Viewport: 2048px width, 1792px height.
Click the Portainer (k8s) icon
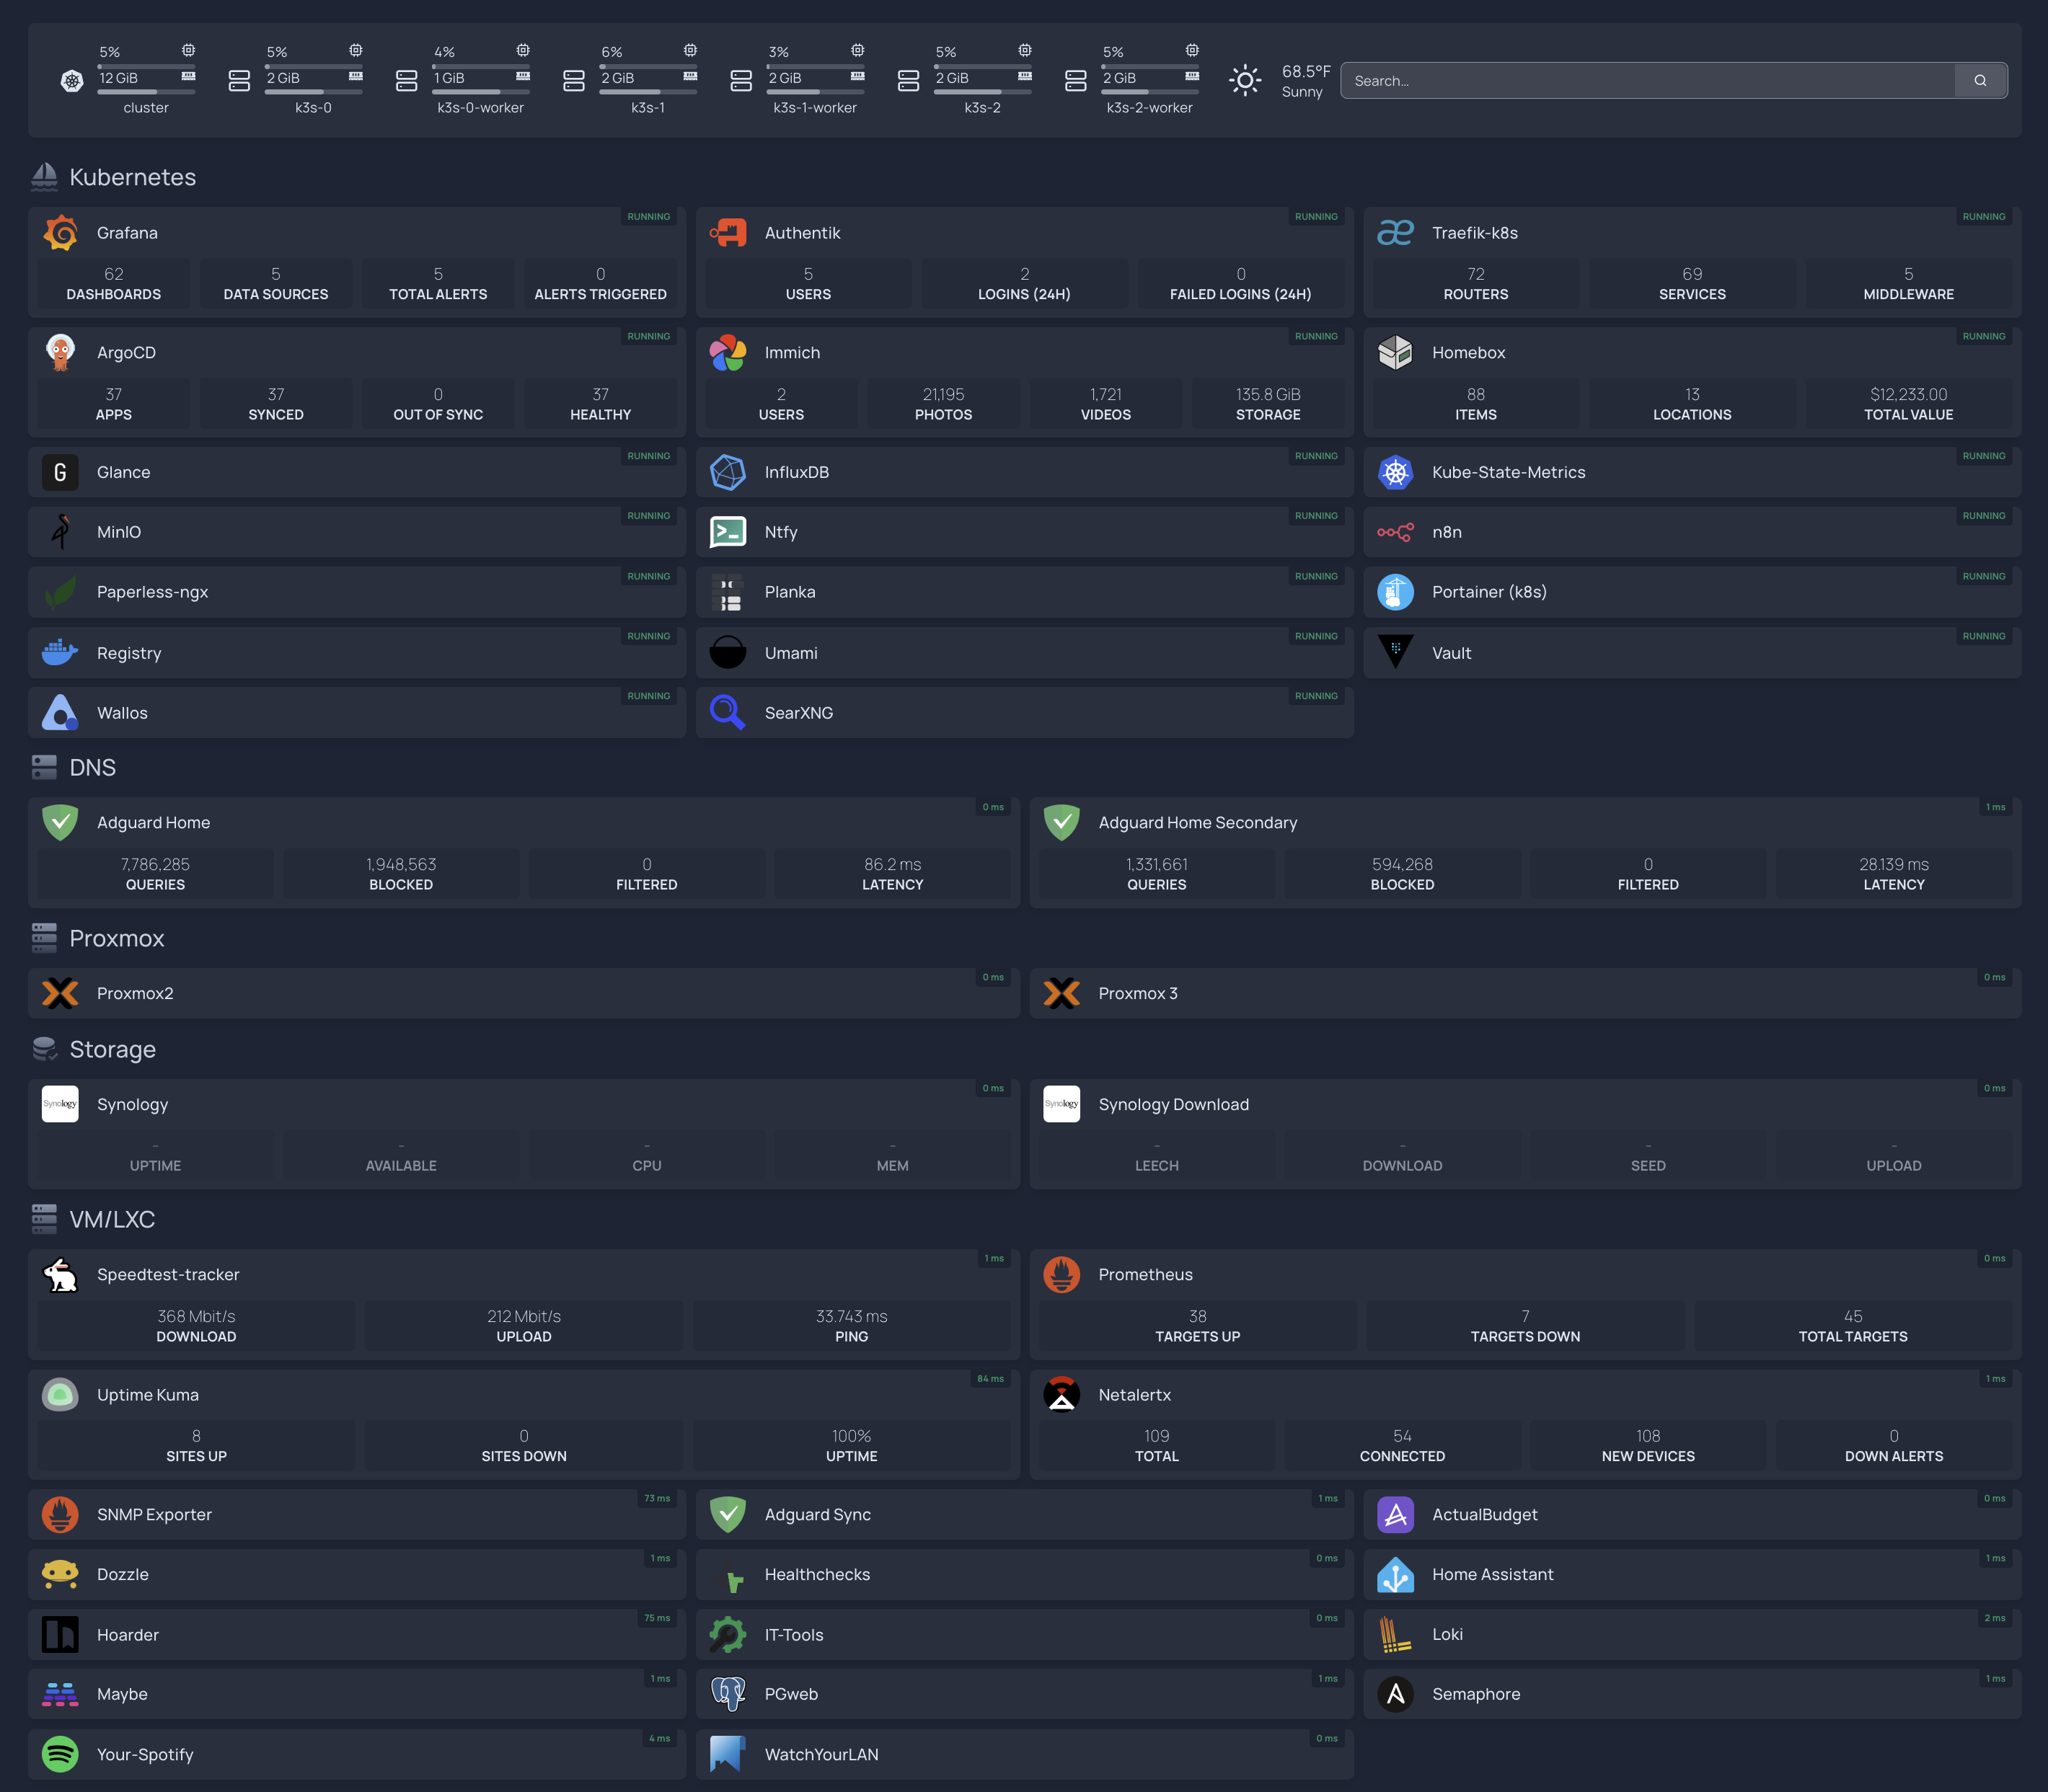point(1395,592)
